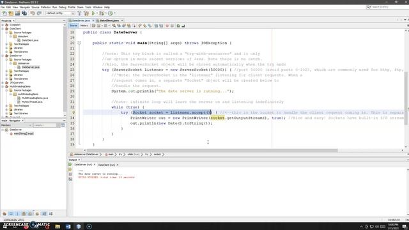Select MultithreadingDemo.java in Projects tree
This screenshot has width=409, height=230.
35,98
